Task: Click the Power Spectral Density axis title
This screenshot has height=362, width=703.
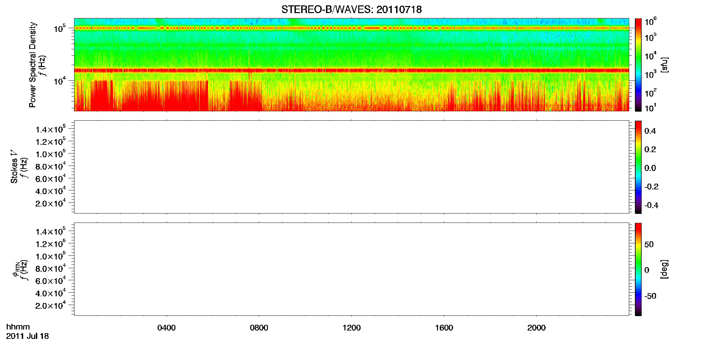Action: [33, 65]
